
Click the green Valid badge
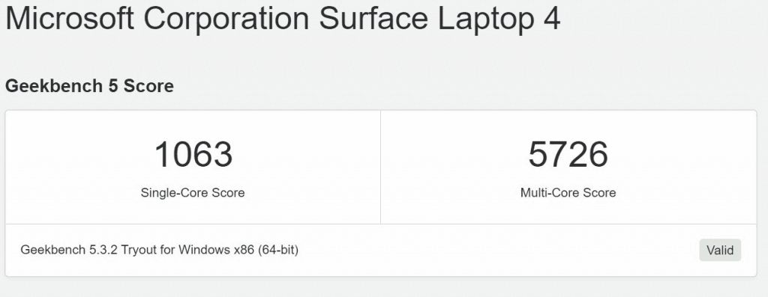tap(719, 250)
